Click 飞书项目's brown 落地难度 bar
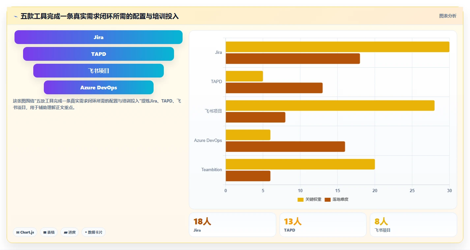The height and width of the screenshot is (250, 470). pyautogui.click(x=255, y=117)
